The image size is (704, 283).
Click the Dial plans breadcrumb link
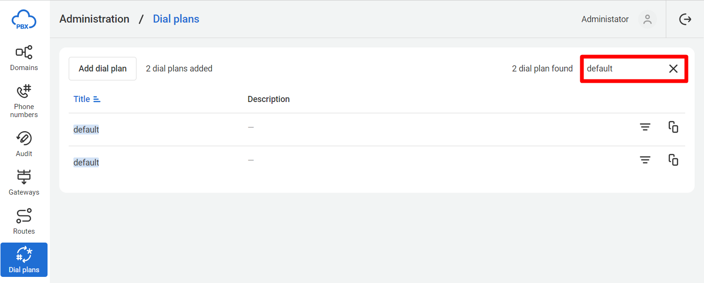click(176, 19)
